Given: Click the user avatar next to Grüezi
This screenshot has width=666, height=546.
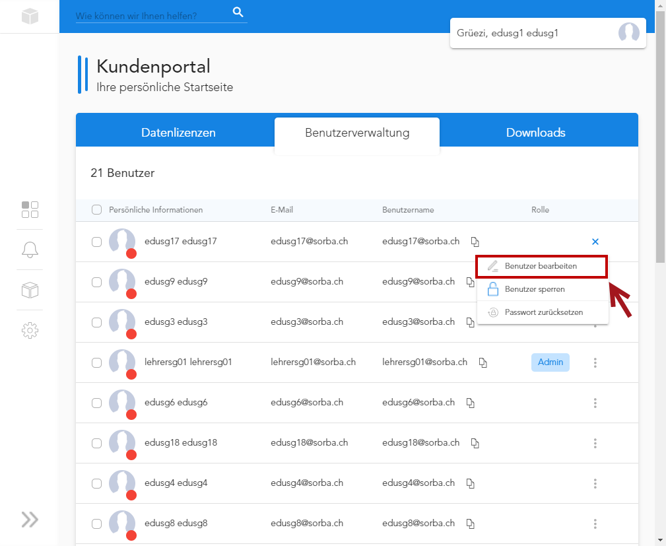Looking at the screenshot, I should click(628, 33).
